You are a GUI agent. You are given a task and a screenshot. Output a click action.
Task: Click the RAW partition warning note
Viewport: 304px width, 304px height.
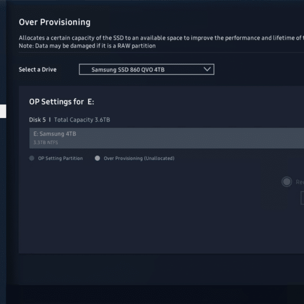(87, 46)
